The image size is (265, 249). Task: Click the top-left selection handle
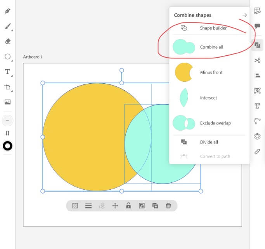[x=43, y=83]
